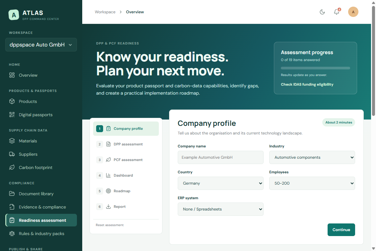The image size is (376, 251).
Task: Open Rules & industry packs in sidebar
Action: pyautogui.click(x=41, y=233)
